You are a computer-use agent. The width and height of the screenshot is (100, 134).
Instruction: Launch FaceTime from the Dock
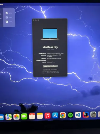[x=24, y=116]
